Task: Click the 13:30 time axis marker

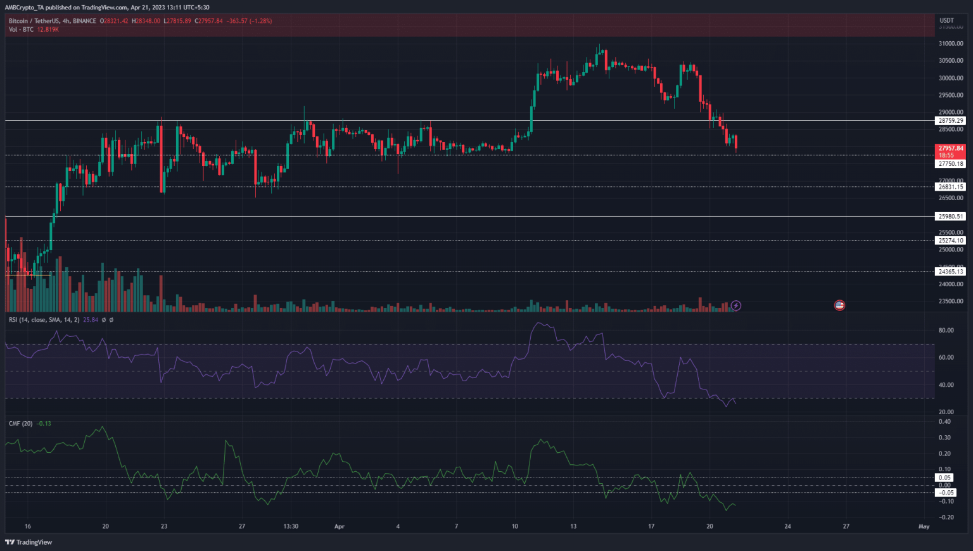Action: [x=291, y=526]
